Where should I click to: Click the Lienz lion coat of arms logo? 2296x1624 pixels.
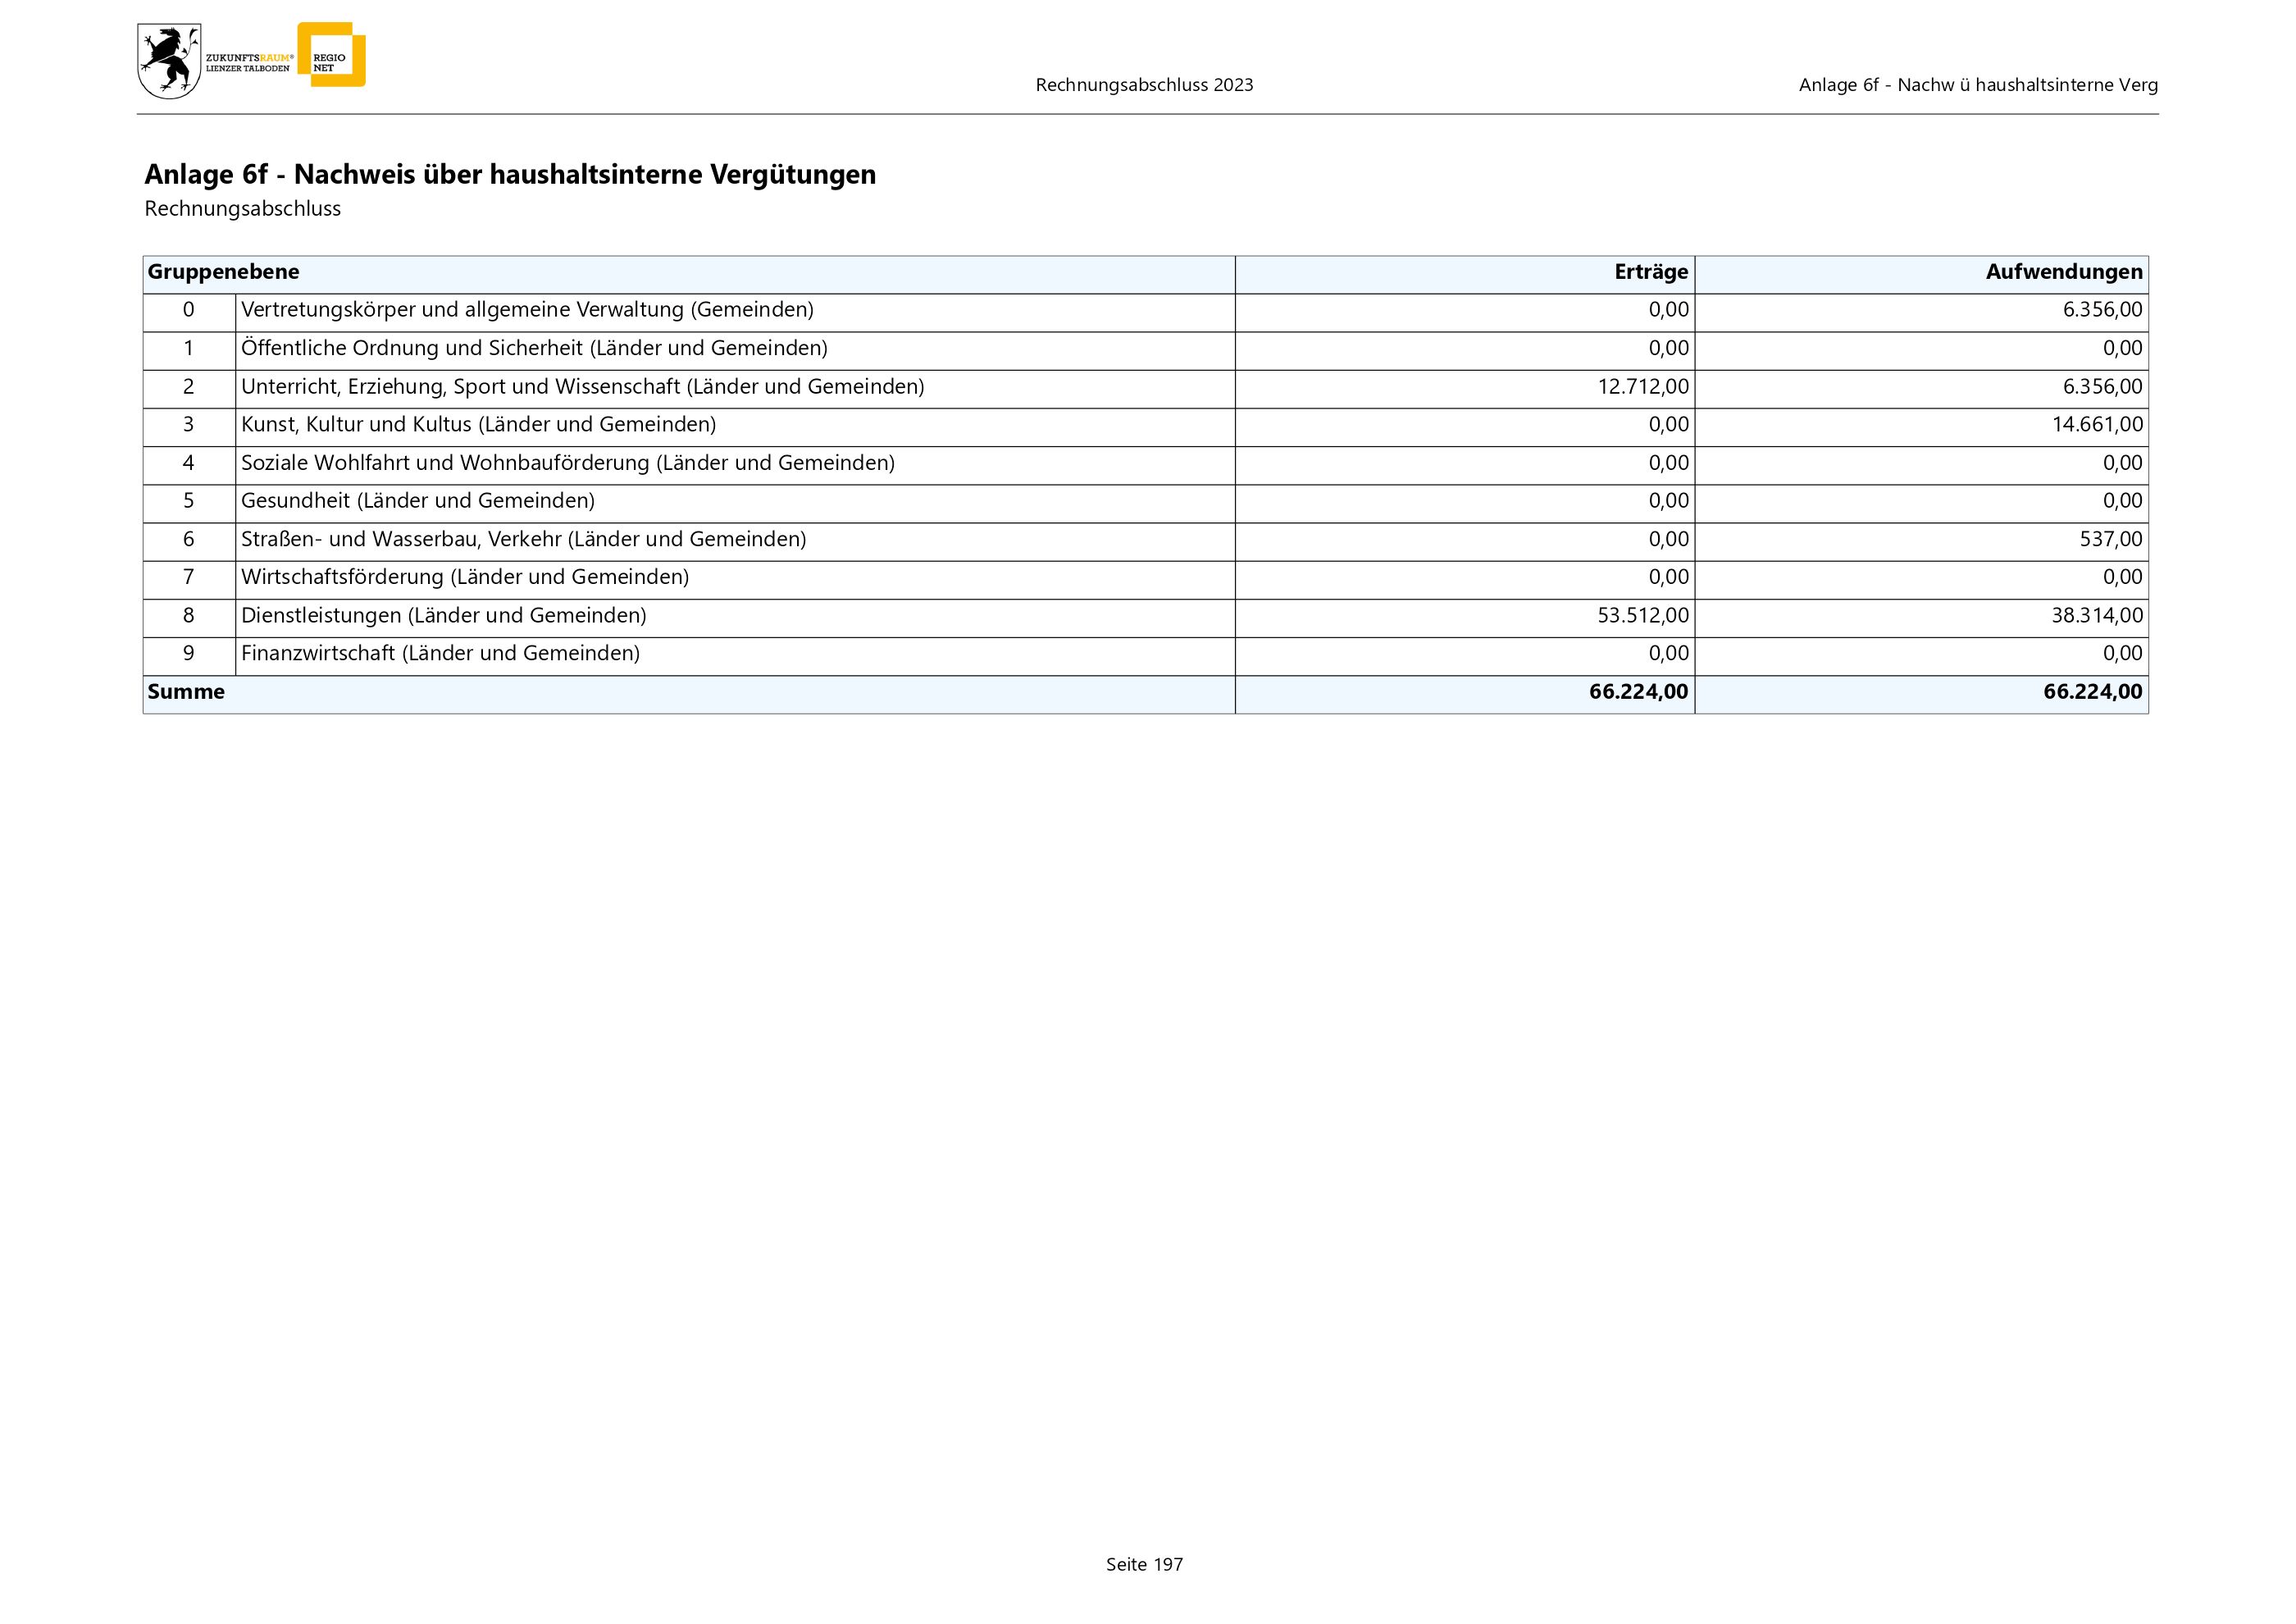[x=168, y=62]
